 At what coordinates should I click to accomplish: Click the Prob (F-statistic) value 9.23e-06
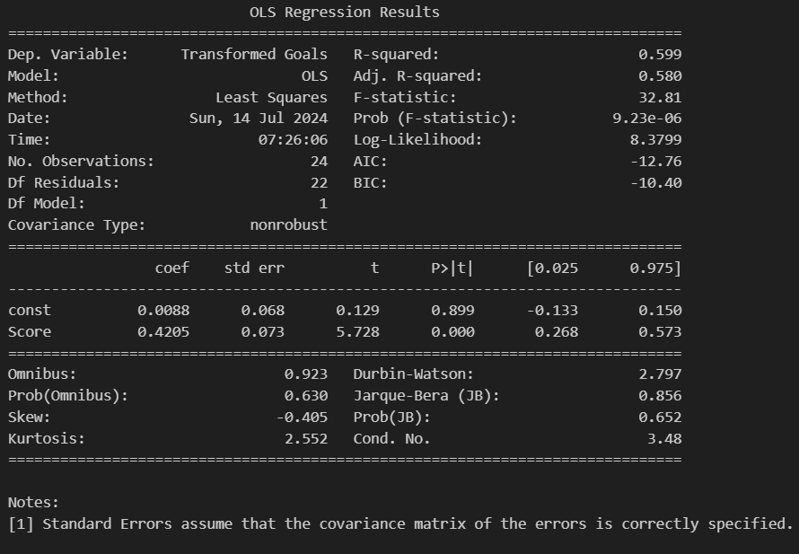pos(647,119)
